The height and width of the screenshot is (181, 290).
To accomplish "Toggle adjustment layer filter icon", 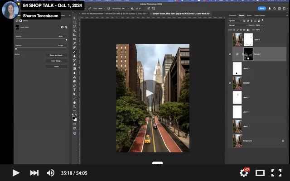I will 248,21.
